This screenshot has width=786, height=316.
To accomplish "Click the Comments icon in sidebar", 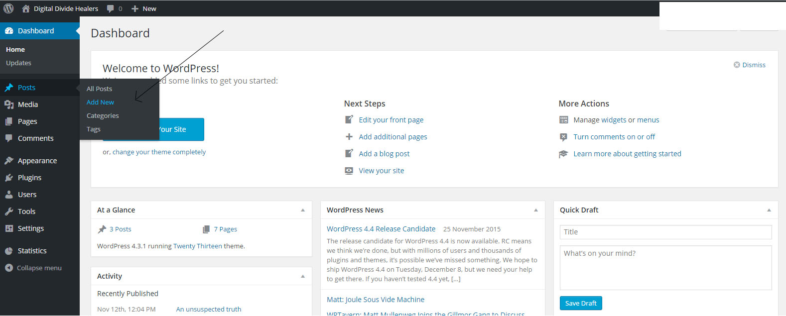I will pos(9,138).
